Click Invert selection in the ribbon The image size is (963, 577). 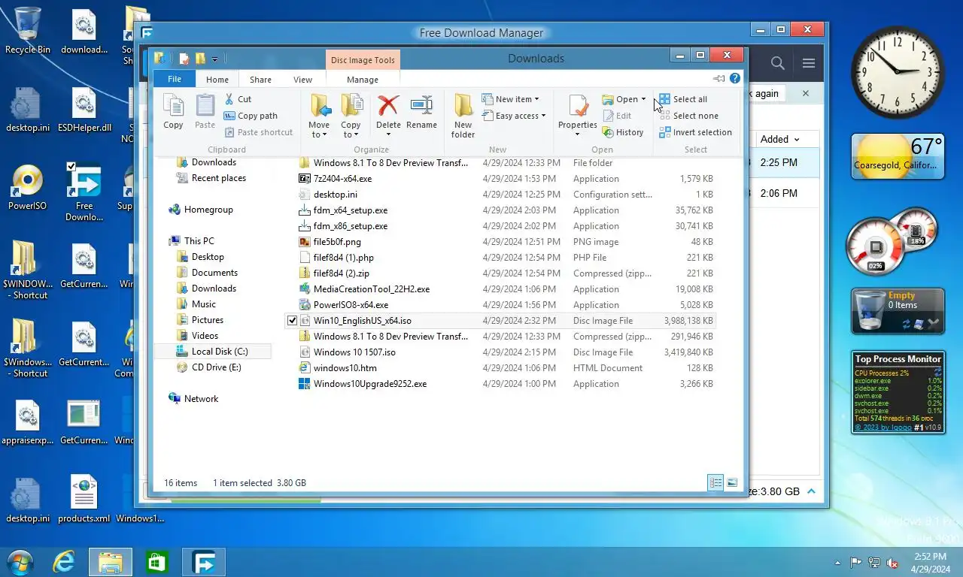[x=695, y=132]
